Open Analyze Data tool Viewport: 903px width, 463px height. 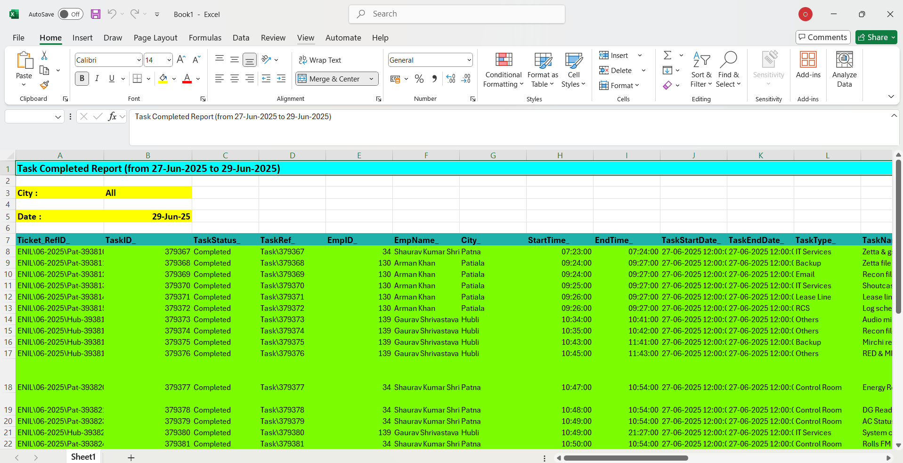click(845, 70)
